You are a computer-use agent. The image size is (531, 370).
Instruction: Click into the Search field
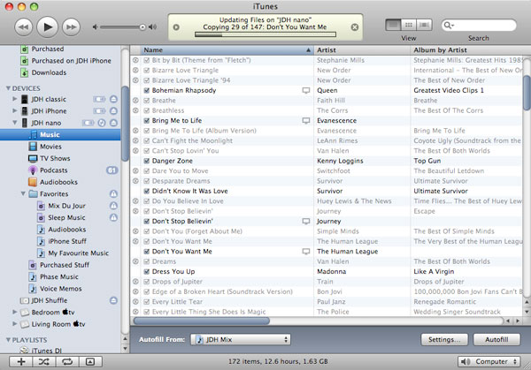point(484,26)
